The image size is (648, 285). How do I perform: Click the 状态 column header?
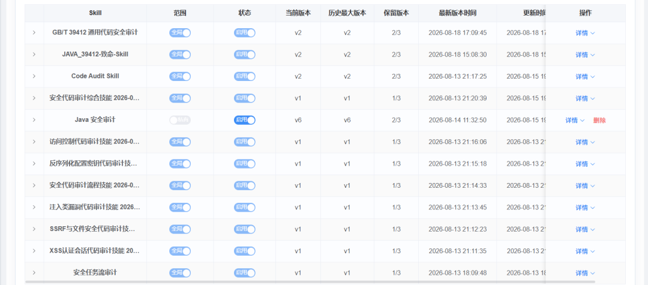(x=245, y=13)
